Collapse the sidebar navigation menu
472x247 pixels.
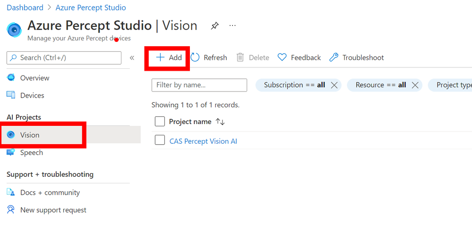[x=132, y=58]
